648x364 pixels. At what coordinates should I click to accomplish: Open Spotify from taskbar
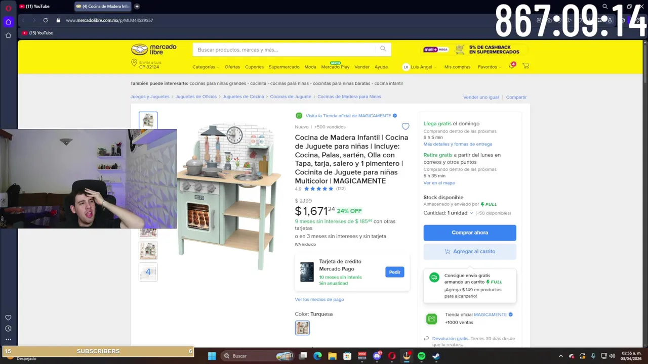tap(421, 356)
